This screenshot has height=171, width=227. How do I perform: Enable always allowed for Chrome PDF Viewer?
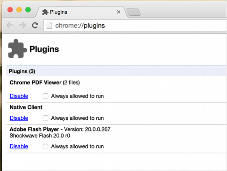pyautogui.click(x=45, y=96)
